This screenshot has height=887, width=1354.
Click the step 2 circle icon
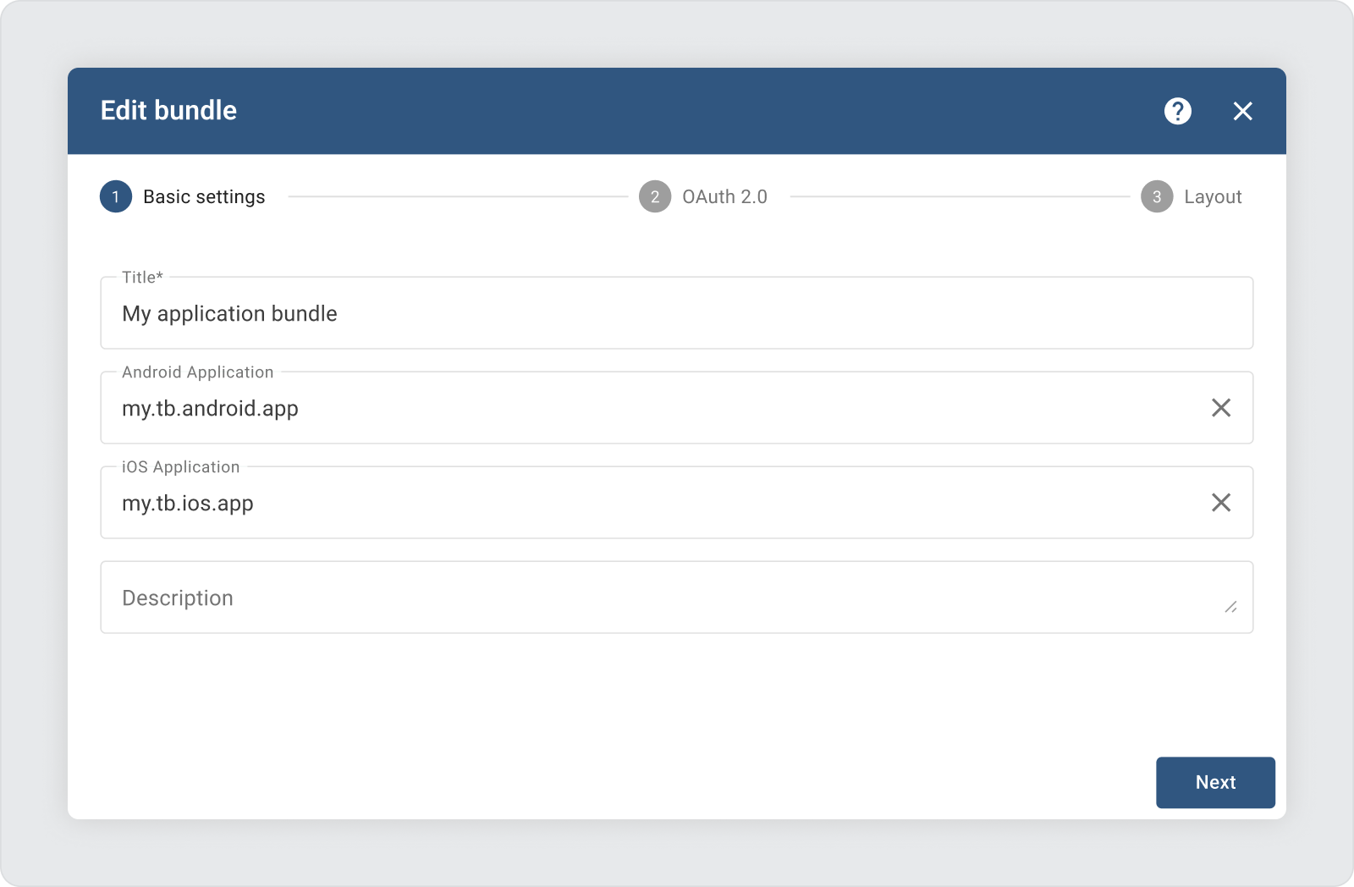[x=654, y=196]
